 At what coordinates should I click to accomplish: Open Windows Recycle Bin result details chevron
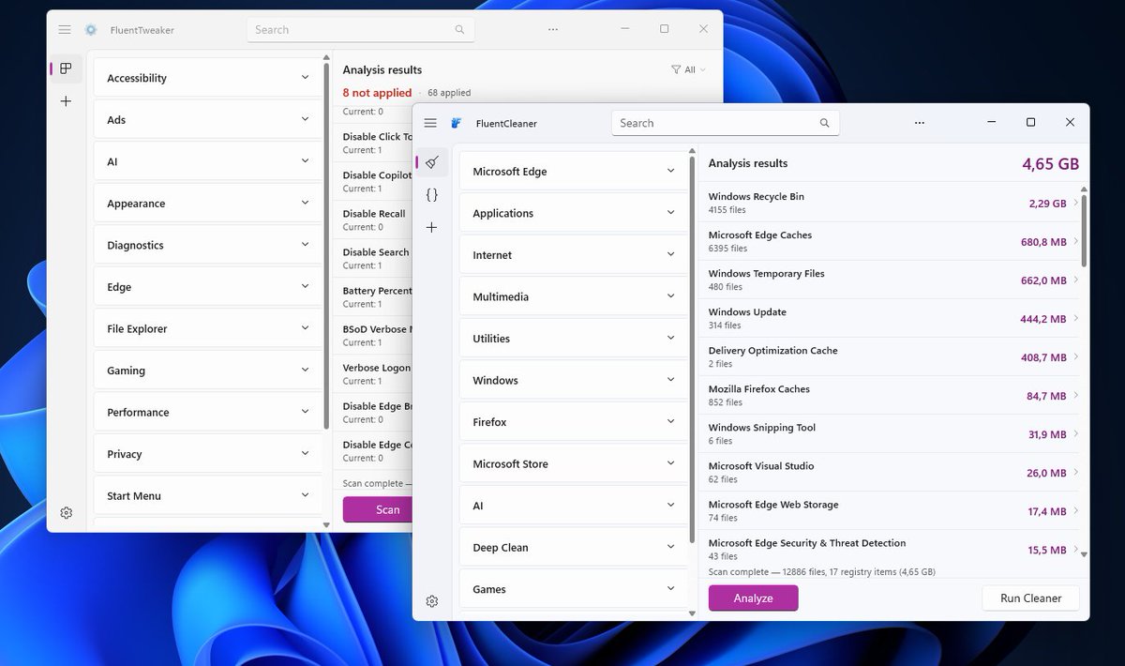1075,203
